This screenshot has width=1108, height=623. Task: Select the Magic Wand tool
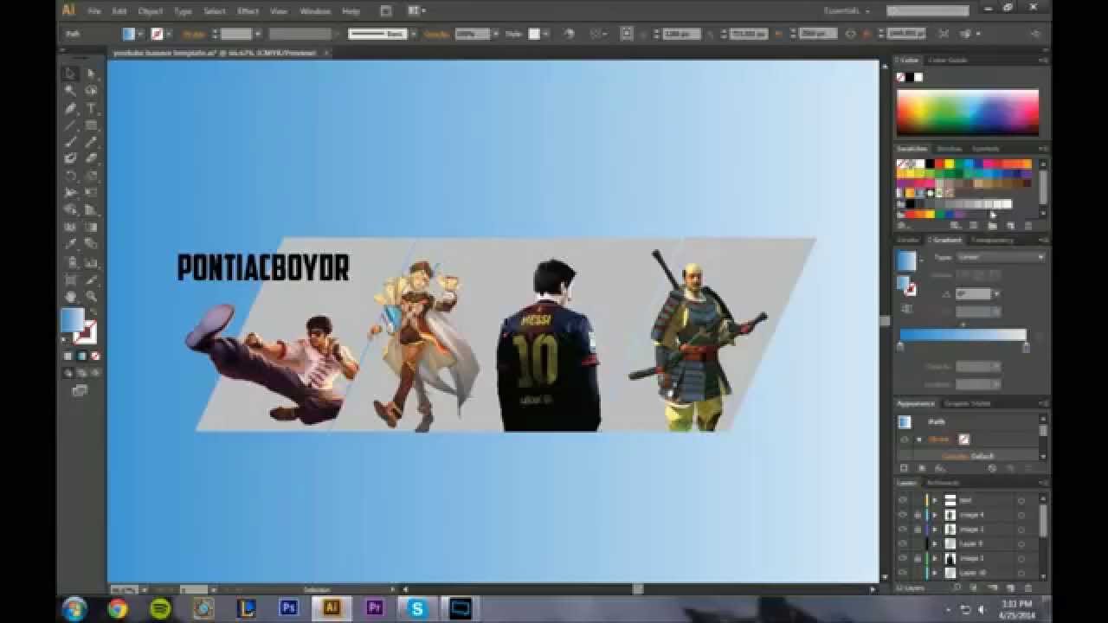(x=70, y=91)
